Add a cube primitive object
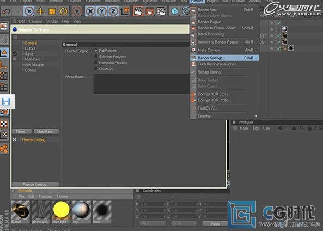The height and width of the screenshot is (231, 323). (x=175, y=11)
